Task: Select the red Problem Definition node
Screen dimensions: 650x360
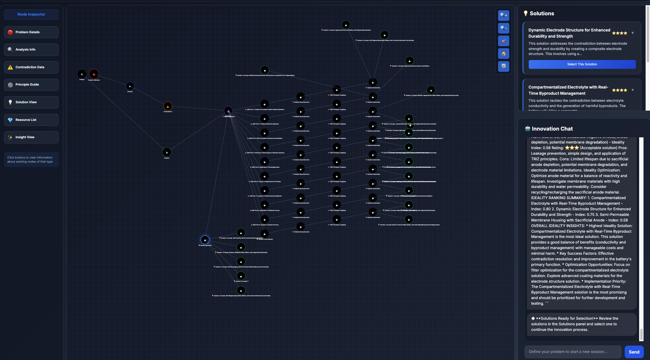Action: tap(94, 74)
